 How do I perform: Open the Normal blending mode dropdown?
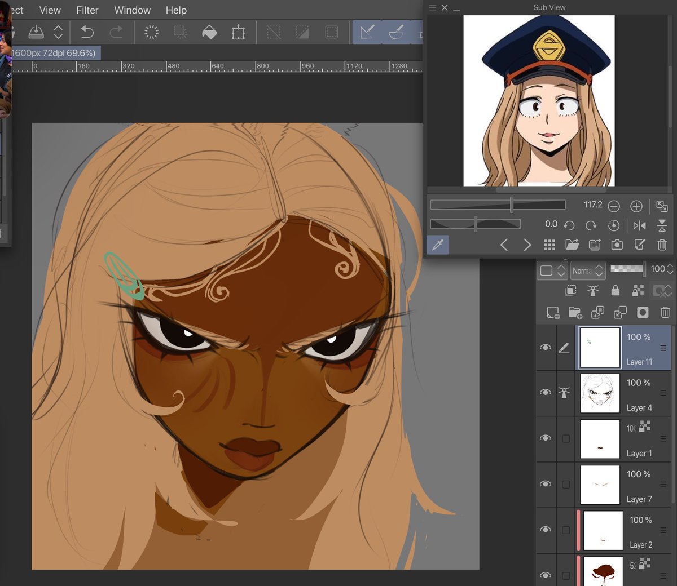tap(588, 270)
